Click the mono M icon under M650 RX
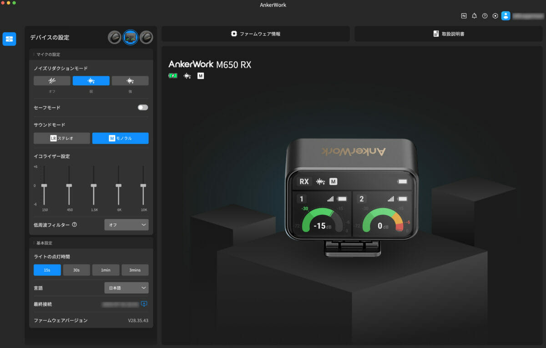This screenshot has width=546, height=348. click(x=201, y=76)
